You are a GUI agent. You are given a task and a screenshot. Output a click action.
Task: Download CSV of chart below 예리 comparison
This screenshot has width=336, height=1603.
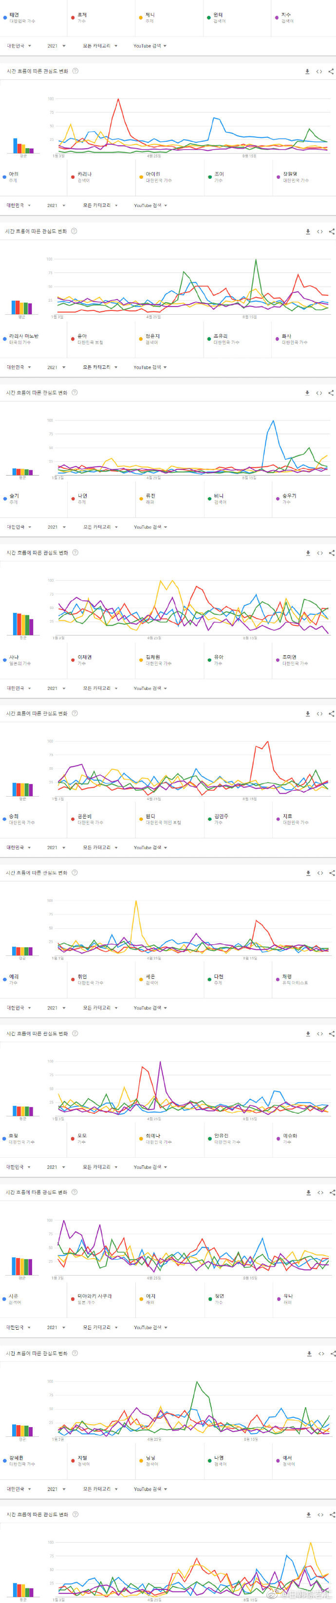pyautogui.click(x=308, y=1033)
